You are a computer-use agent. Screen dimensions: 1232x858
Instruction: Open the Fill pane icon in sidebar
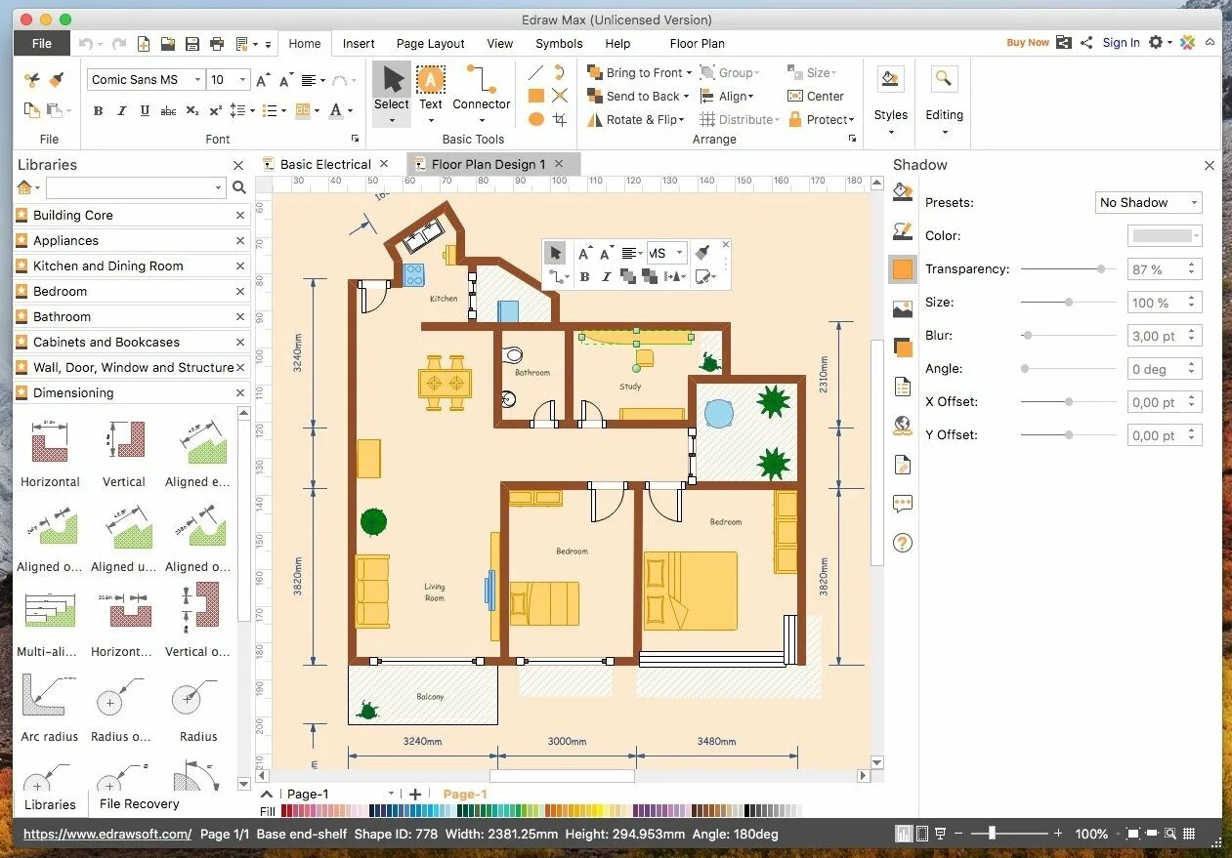903,192
